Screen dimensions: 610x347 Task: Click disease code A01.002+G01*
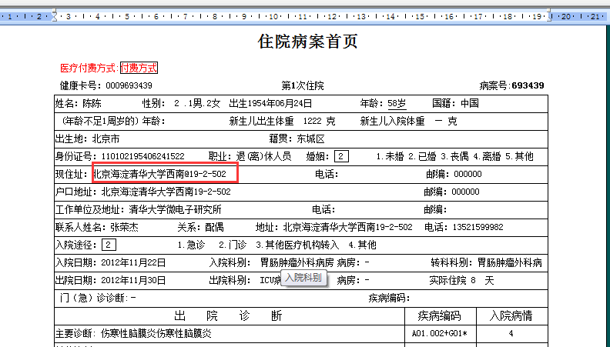coord(439,333)
